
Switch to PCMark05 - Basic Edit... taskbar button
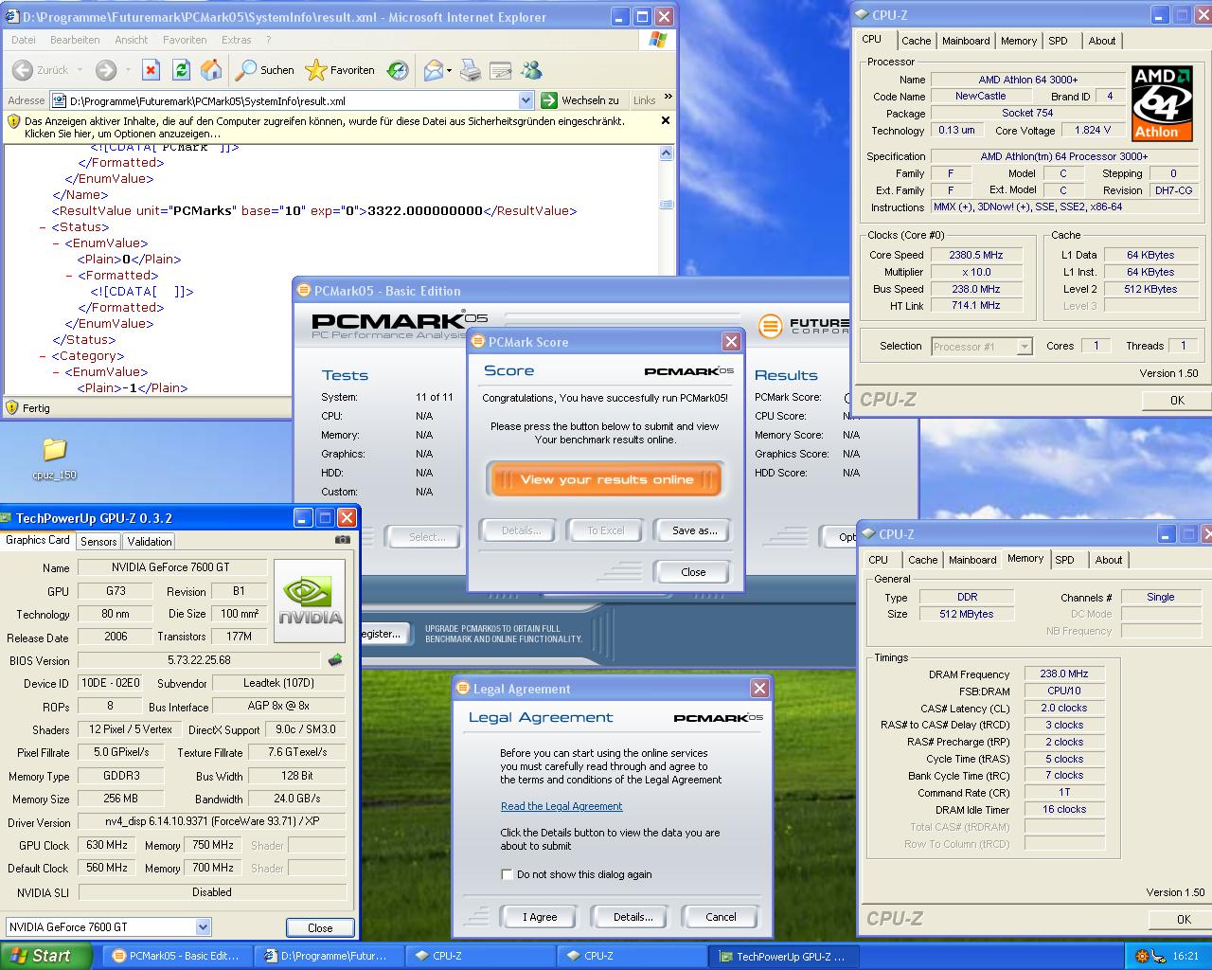tap(176, 956)
